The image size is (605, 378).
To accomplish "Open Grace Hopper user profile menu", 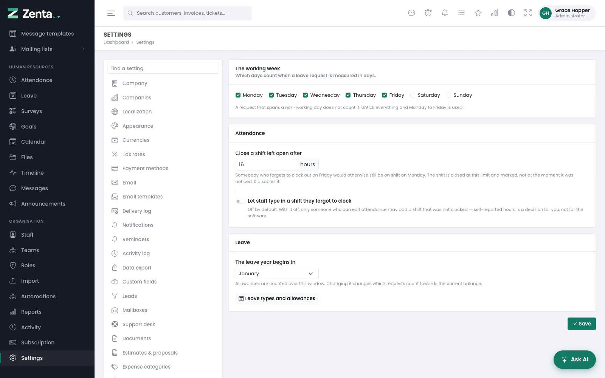I will coord(566,13).
